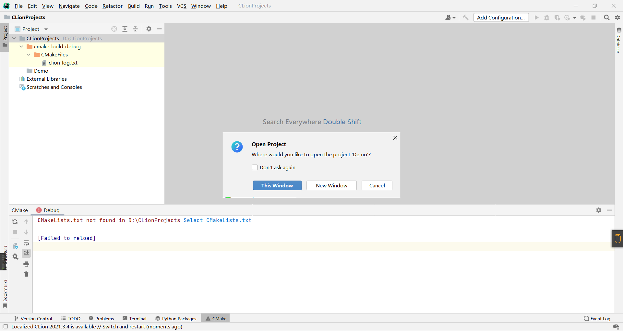Click the Stop icon in CMake panel

pyautogui.click(x=15, y=232)
